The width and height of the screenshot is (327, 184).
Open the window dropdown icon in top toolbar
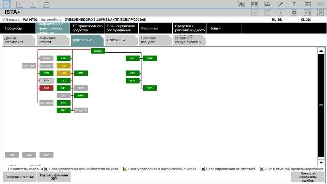pos(307,4)
